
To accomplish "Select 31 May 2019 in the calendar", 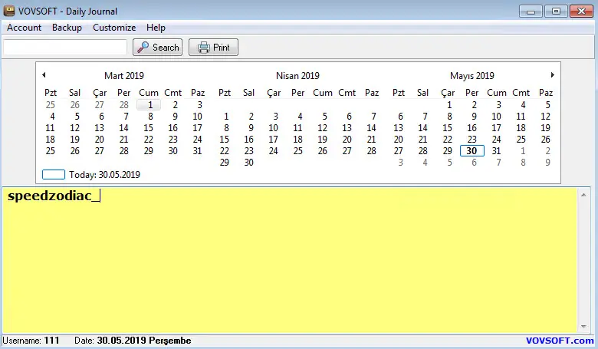I will [x=496, y=150].
